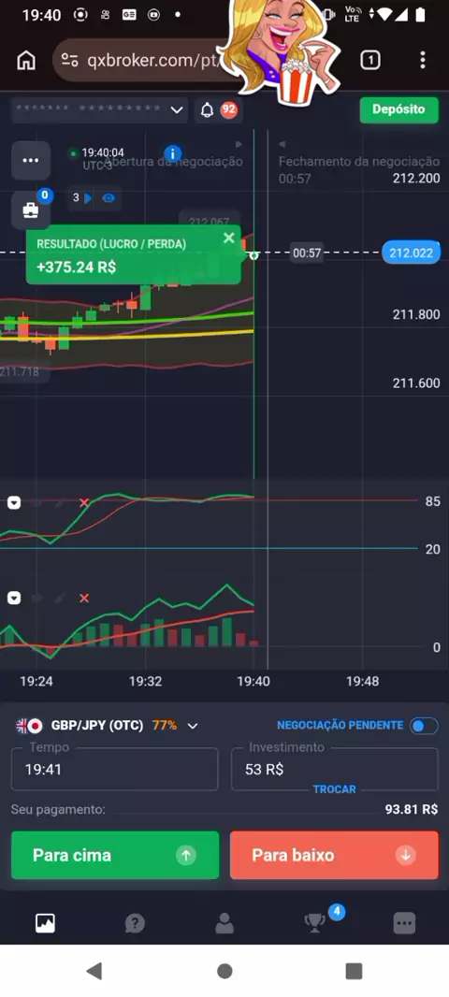The image size is (449, 997).
Task: Open the browser three-dot menu
Action: pos(422,61)
